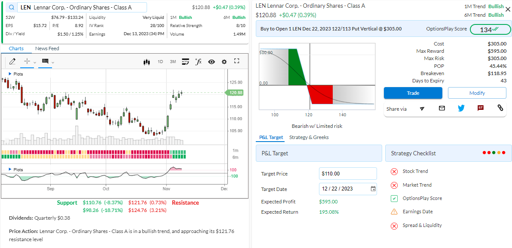The image size is (512, 248).
Task: Expand the annotation tool dropdown arrow
Action: pos(53,62)
